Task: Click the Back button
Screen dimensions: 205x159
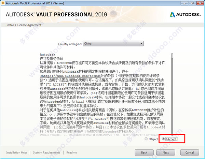Action: [x=144, y=153]
